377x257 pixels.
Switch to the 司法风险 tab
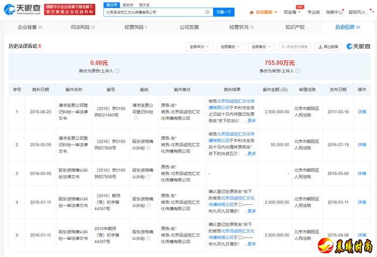click(83, 27)
